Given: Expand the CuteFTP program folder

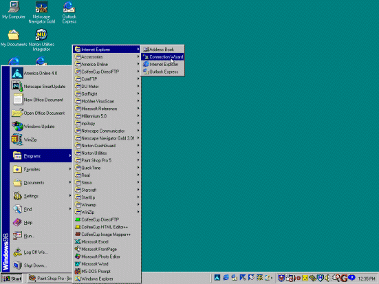Looking at the screenshot, I should [107, 79].
